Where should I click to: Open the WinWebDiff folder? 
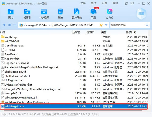pos(11,41)
